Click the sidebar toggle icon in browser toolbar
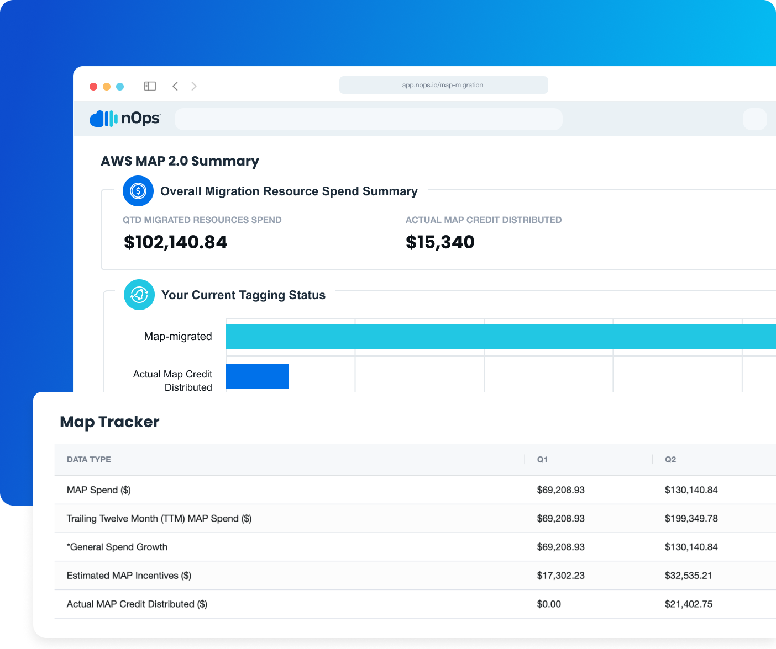This screenshot has height=649, width=776. pos(150,86)
